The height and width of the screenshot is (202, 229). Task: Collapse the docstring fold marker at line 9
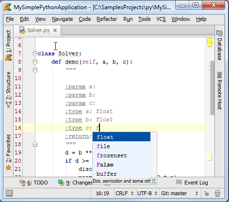pyautogui.click(x=35, y=70)
